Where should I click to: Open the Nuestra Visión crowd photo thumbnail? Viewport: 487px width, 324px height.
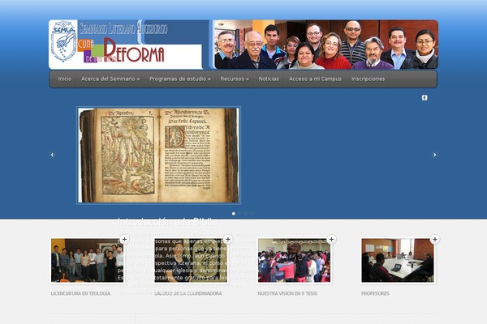click(294, 261)
